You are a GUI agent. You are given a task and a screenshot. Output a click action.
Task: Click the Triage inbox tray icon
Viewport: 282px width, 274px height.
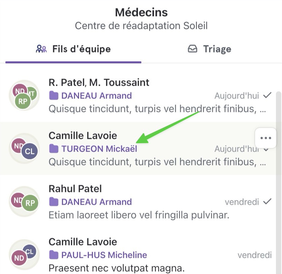point(192,49)
